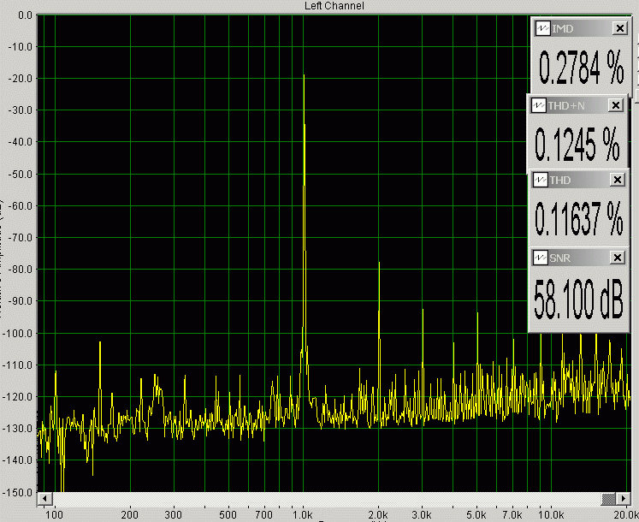Image resolution: width=639 pixels, height=522 pixels.
Task: Click the IMD panel title bar
Action: (581, 28)
